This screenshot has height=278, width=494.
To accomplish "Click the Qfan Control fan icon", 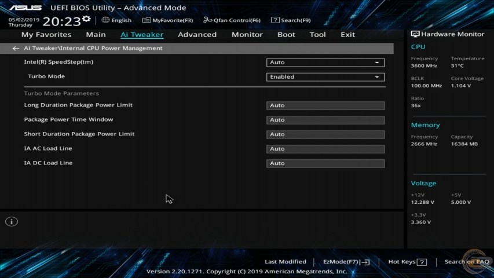I will point(207,20).
